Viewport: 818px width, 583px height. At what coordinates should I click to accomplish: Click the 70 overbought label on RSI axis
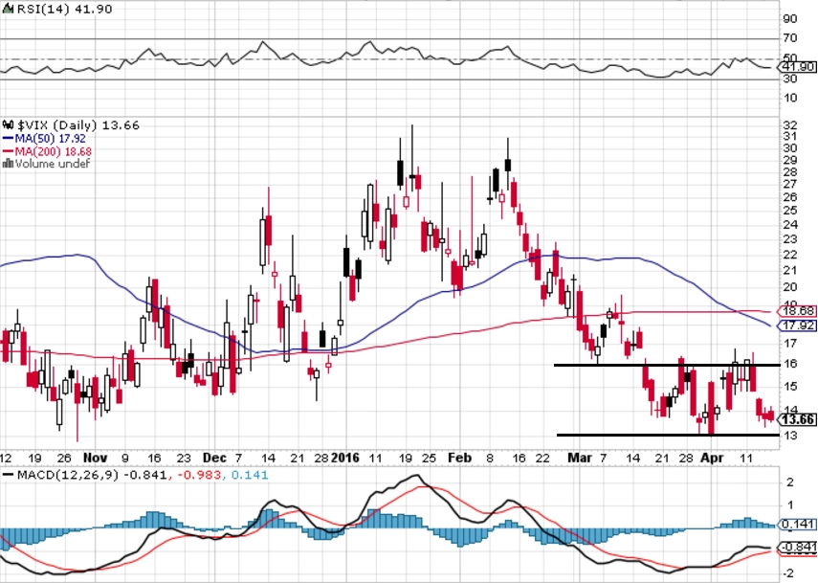click(x=790, y=38)
